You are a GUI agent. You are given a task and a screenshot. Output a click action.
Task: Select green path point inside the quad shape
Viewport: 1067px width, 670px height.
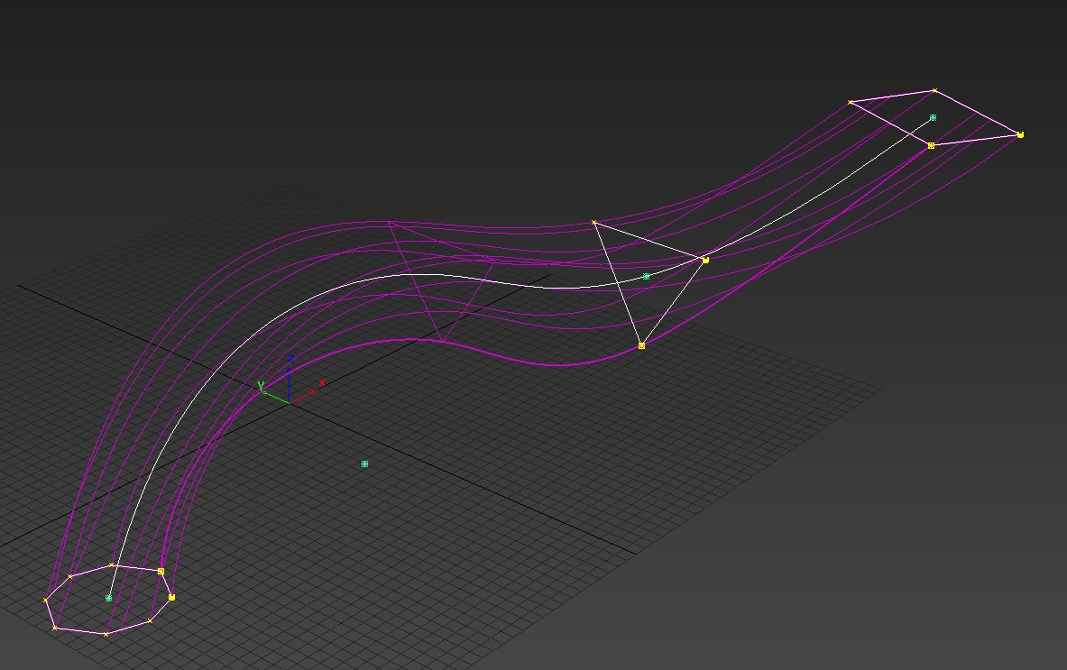tap(933, 117)
